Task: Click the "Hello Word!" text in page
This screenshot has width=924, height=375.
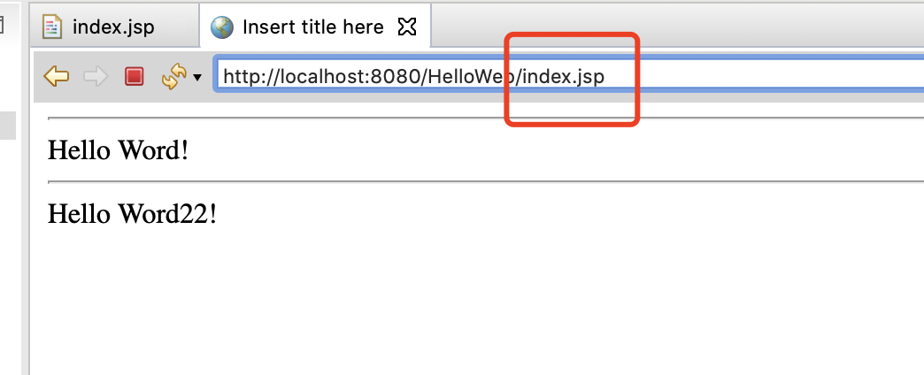Action: pyautogui.click(x=118, y=149)
